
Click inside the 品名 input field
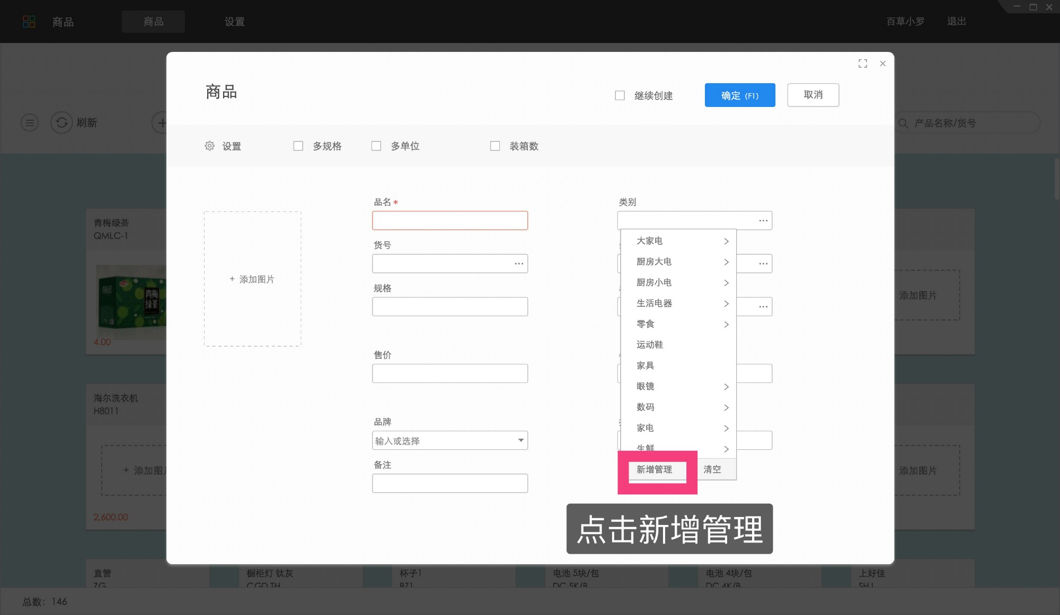tap(450, 220)
